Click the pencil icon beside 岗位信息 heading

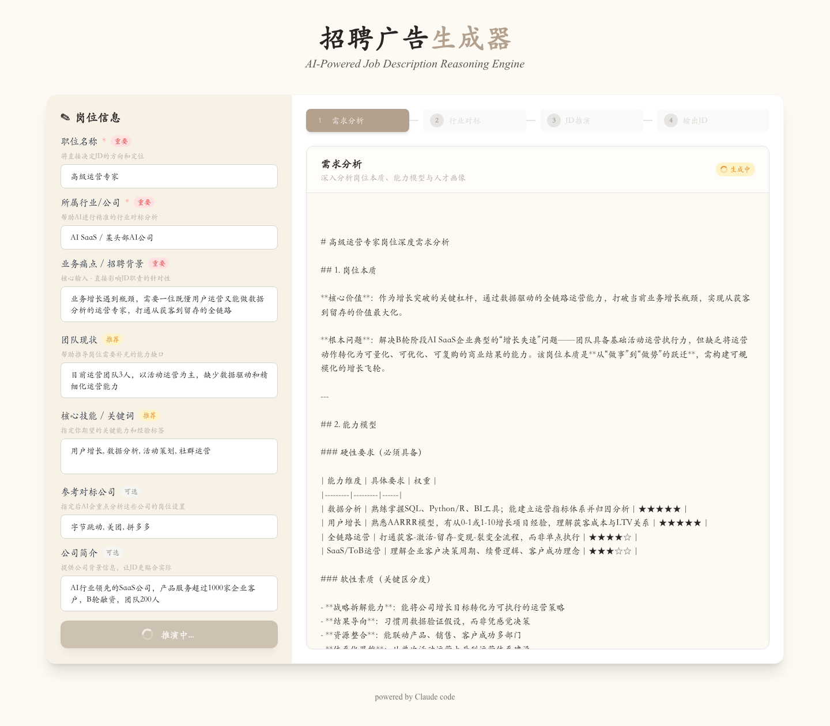(65, 117)
